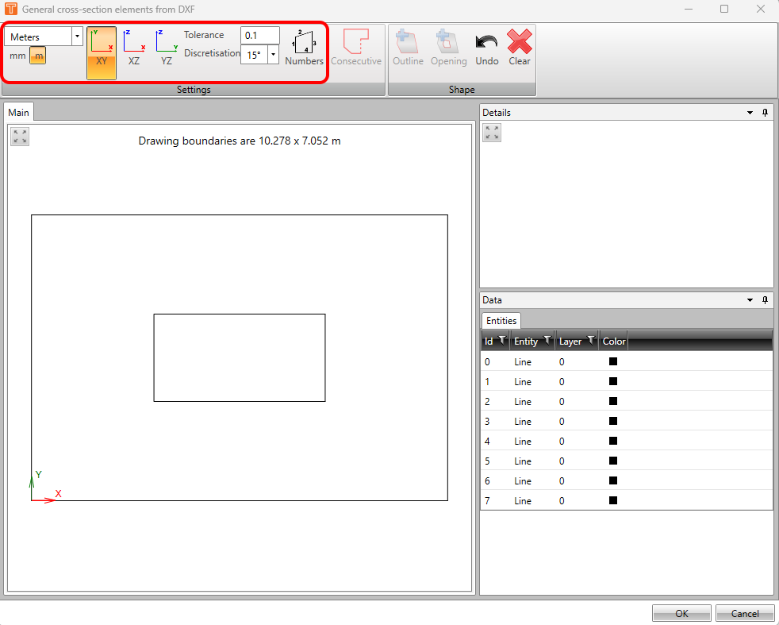Click the Numbers icon
Viewport: 779px width, 625px height.
(x=304, y=43)
